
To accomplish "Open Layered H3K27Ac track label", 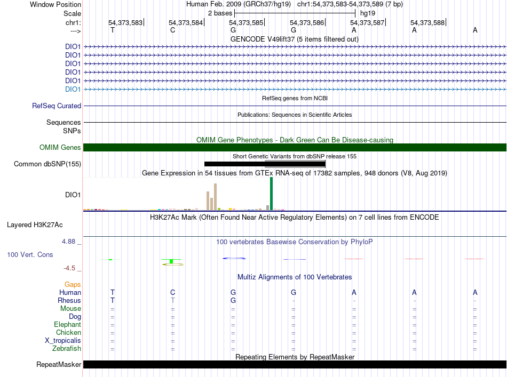I will (35, 225).
